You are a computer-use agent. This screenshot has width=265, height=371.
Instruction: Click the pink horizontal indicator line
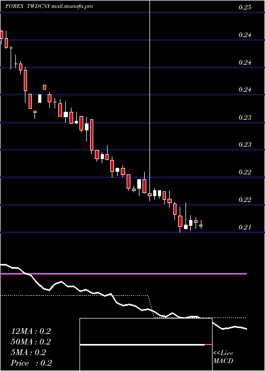123,274
